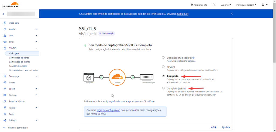Select the Flexível encryption mode
The height and width of the screenshot is (132, 276).
(163, 67)
